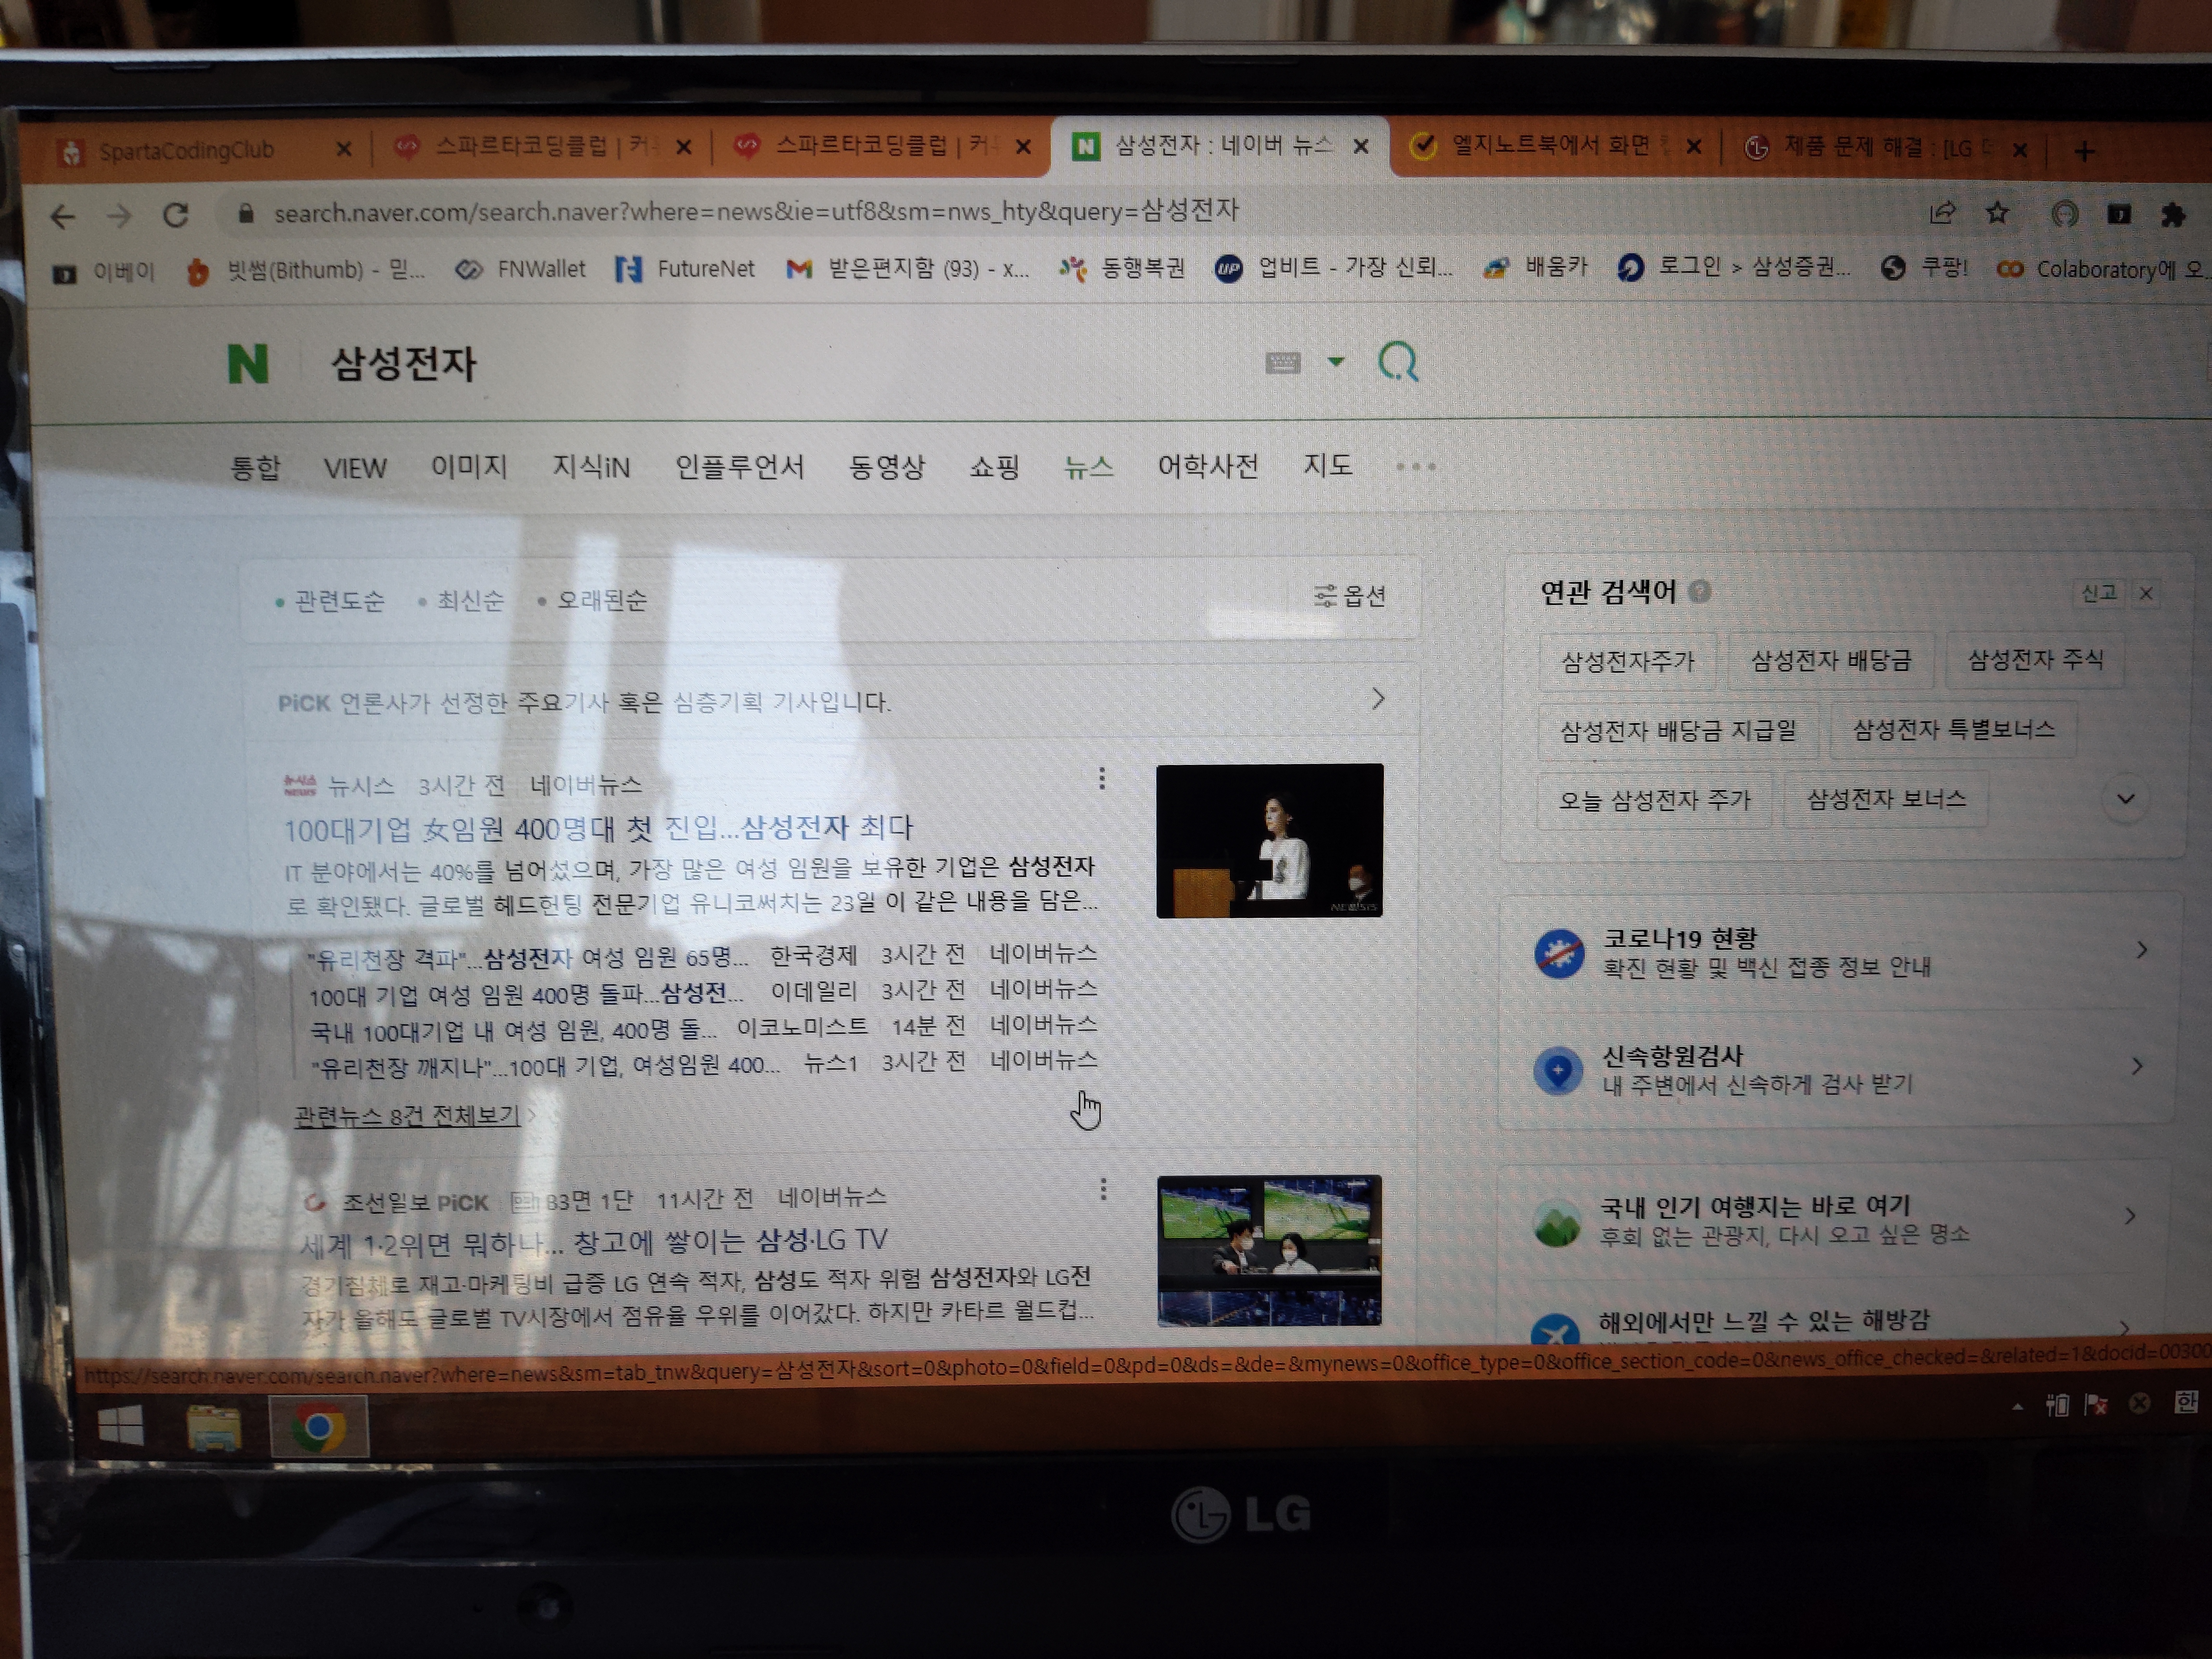Switch to the 엘지노트북에서 화면 browser tab
This screenshot has width=2212, height=1659.
(x=1555, y=147)
